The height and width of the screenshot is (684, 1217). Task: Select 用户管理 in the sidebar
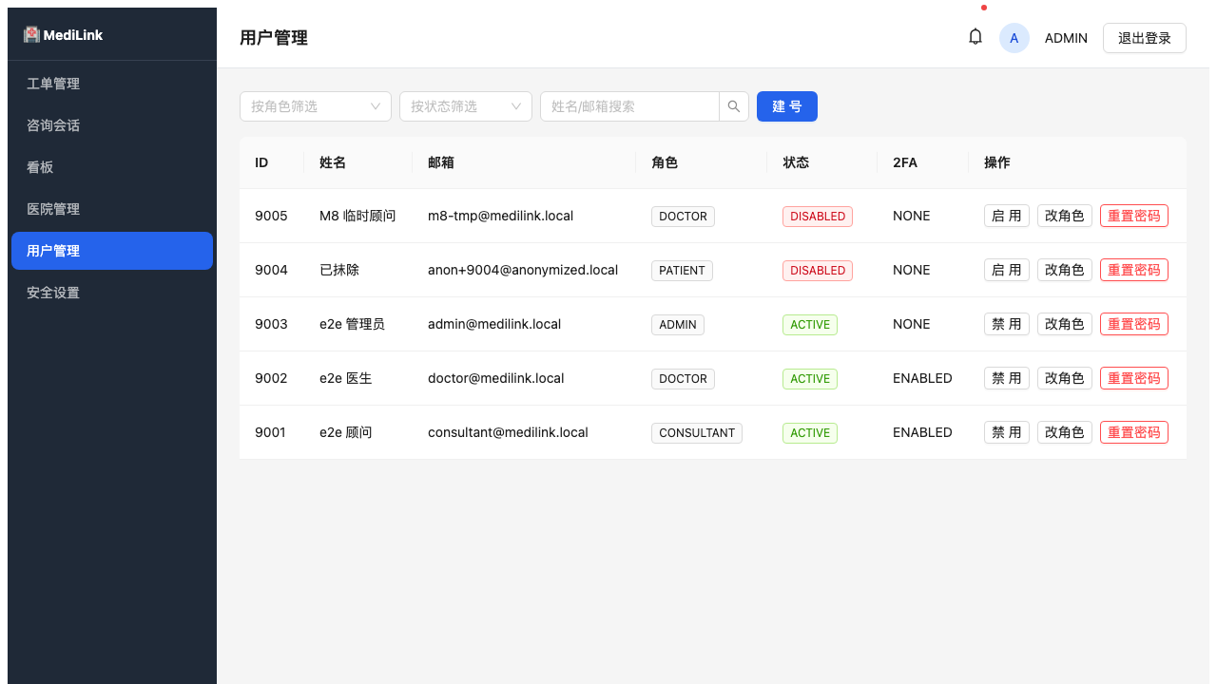(x=112, y=251)
